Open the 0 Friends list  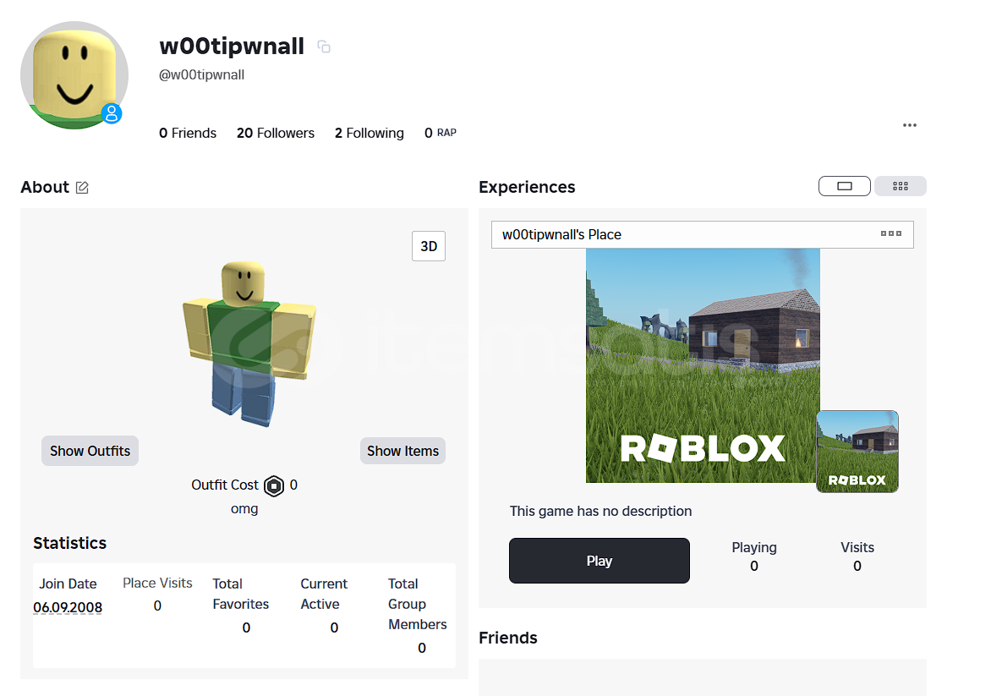(188, 133)
